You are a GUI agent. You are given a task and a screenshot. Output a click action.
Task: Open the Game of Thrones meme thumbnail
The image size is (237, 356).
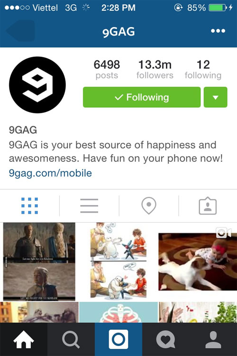(x=39, y=262)
